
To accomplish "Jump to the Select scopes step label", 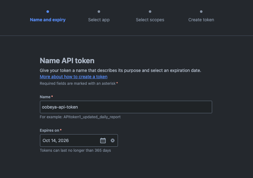I will (x=150, y=20).
